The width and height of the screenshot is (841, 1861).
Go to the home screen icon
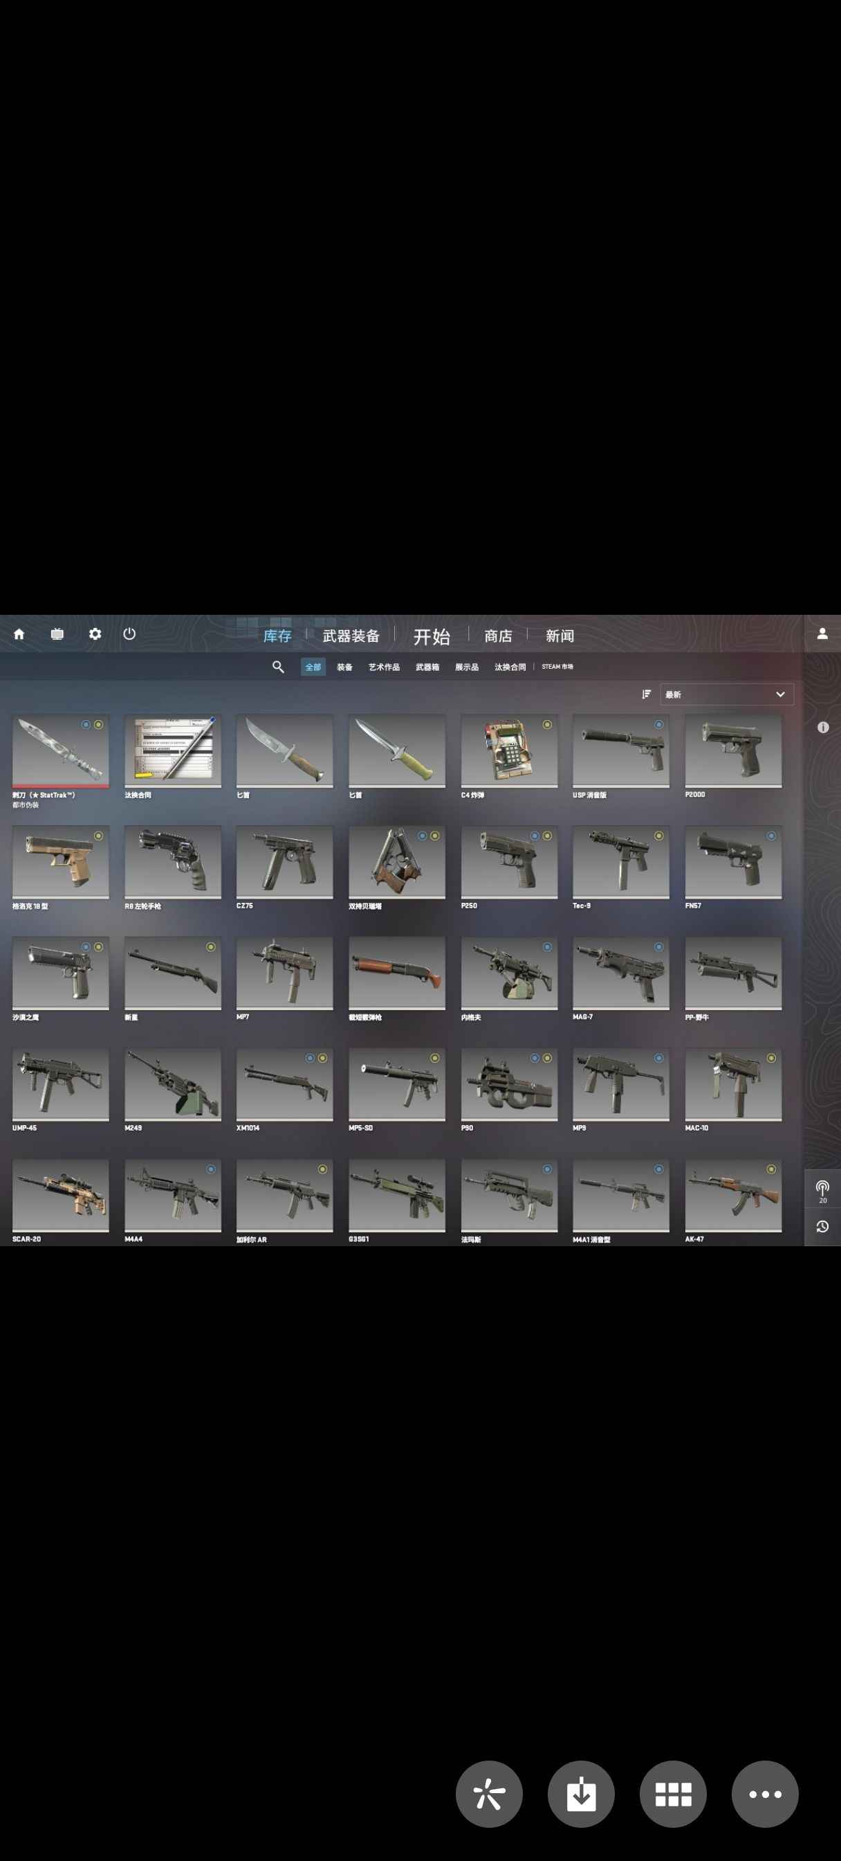click(19, 633)
